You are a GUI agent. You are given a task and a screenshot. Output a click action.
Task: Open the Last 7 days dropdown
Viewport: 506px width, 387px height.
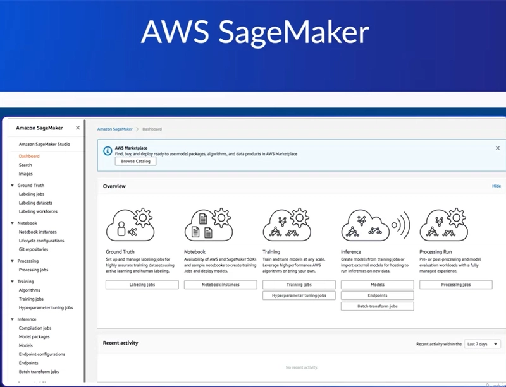483,344
